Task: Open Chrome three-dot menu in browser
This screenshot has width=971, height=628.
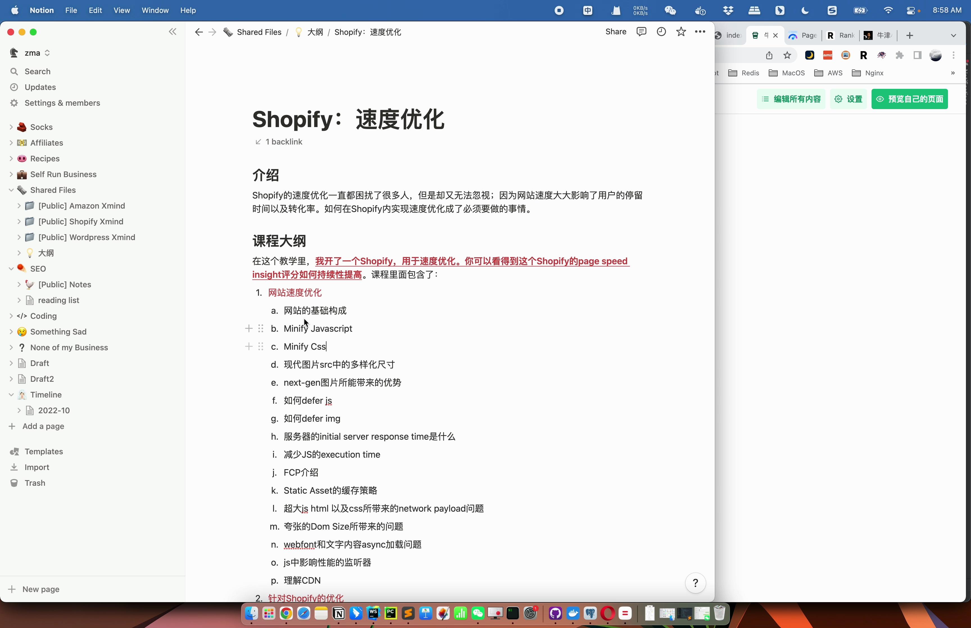Action: 954,55
